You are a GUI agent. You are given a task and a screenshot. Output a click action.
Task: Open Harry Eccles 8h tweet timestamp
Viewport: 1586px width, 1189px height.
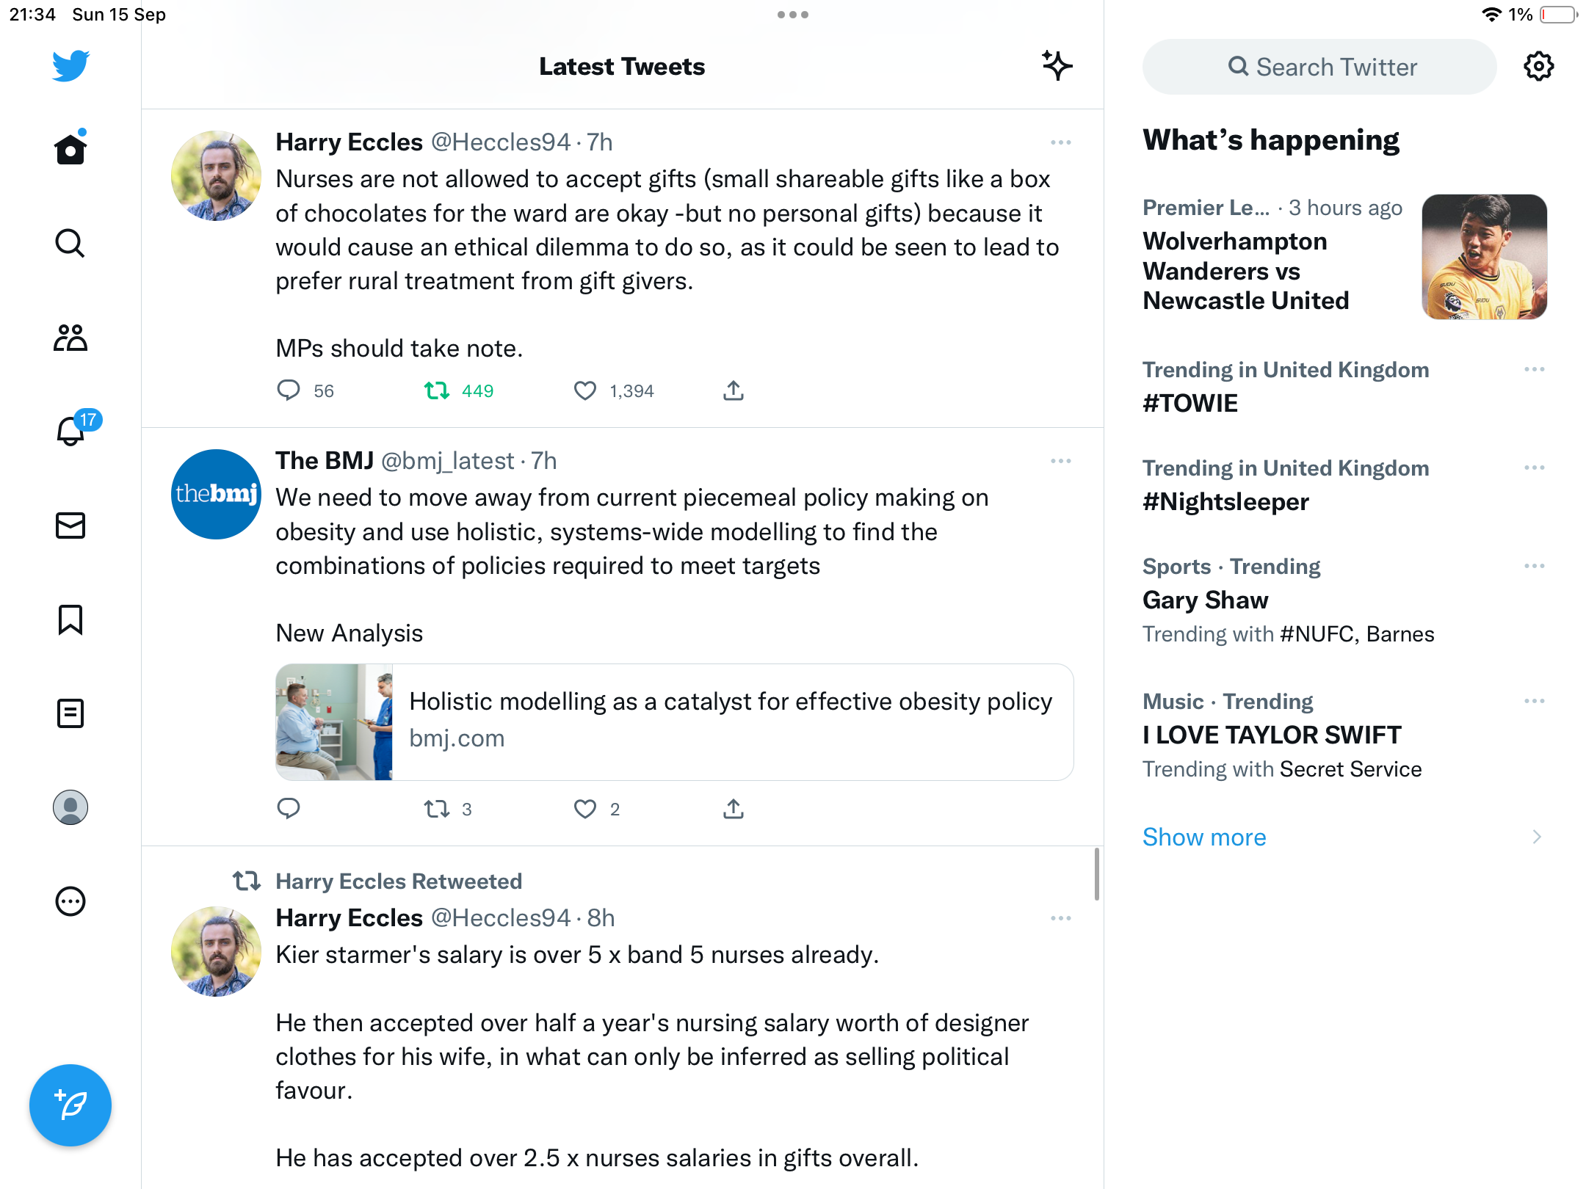tap(601, 918)
